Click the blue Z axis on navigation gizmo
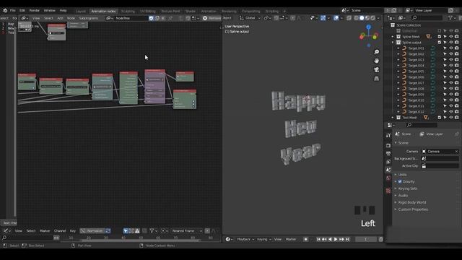462x260 pixels. (x=369, y=27)
